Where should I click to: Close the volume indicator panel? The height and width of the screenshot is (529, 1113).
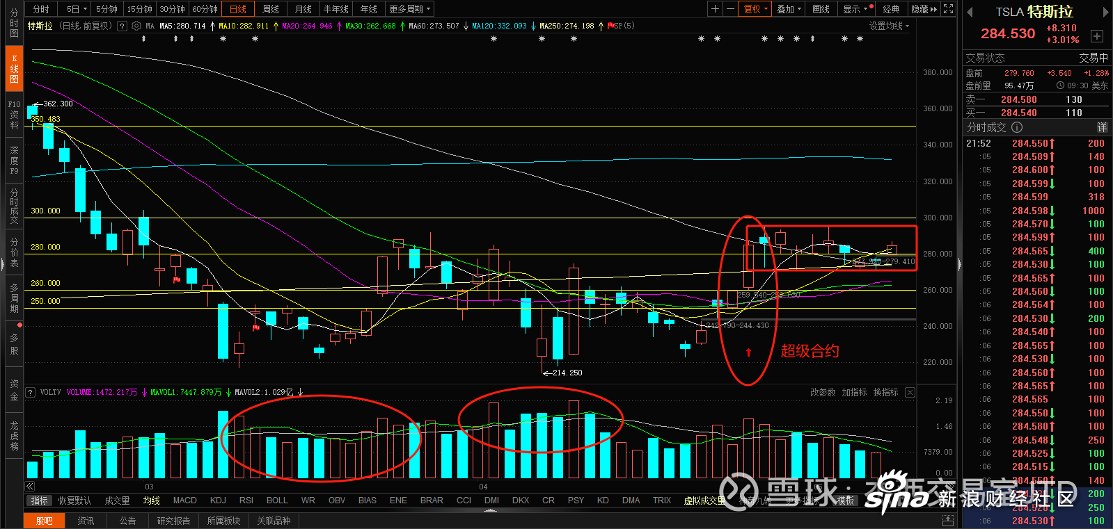[x=910, y=392]
